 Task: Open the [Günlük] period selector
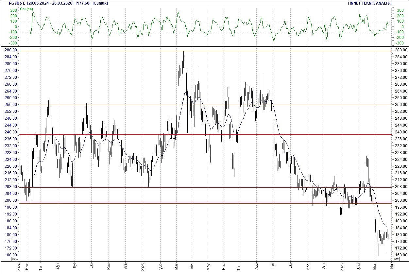(100, 3)
